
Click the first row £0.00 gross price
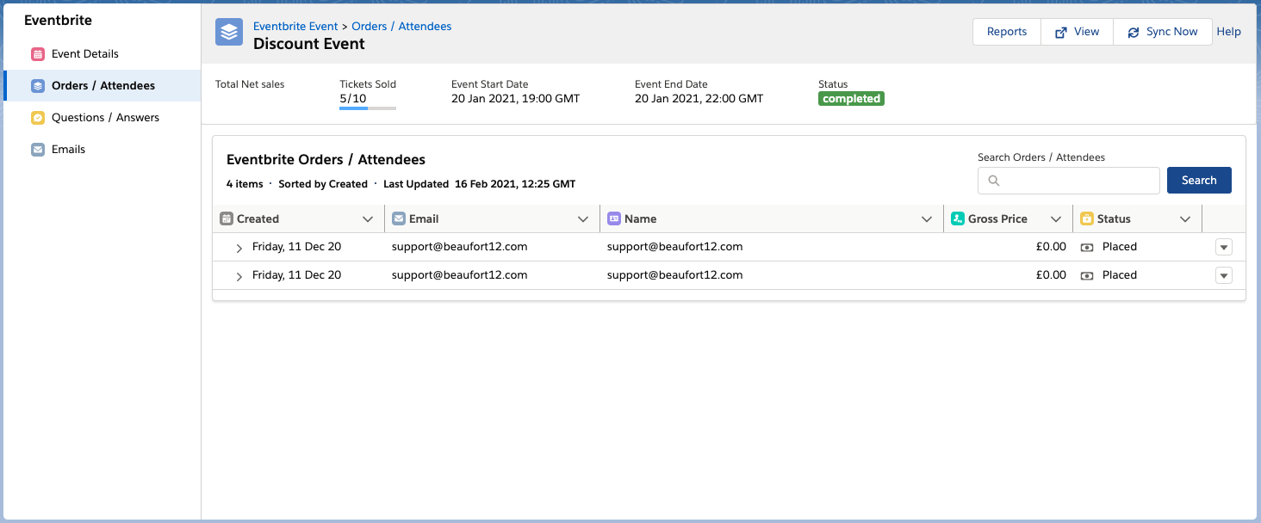click(1051, 247)
